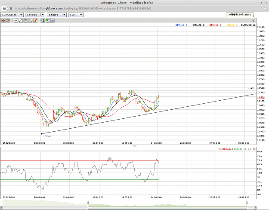This screenshot has height=210, width=269.
Task: Select the horizontal line drawing tool
Action: [16, 21]
